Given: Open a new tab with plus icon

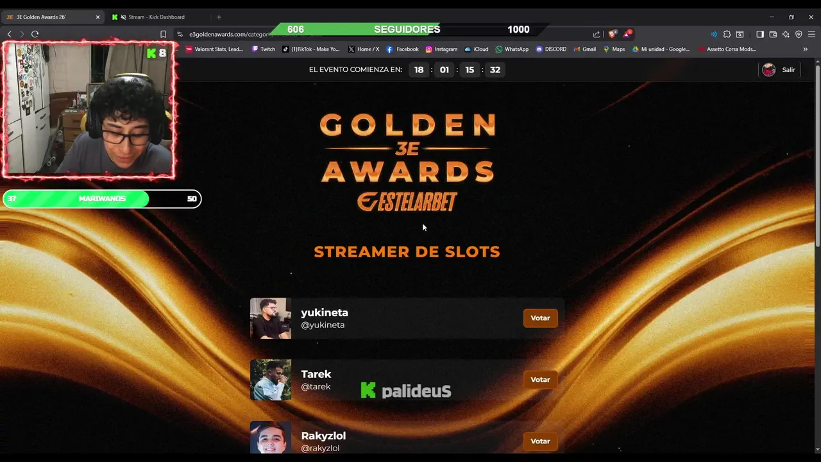Looking at the screenshot, I should pyautogui.click(x=219, y=17).
